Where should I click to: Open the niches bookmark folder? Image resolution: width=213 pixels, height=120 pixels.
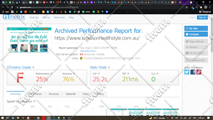coord(86,12)
